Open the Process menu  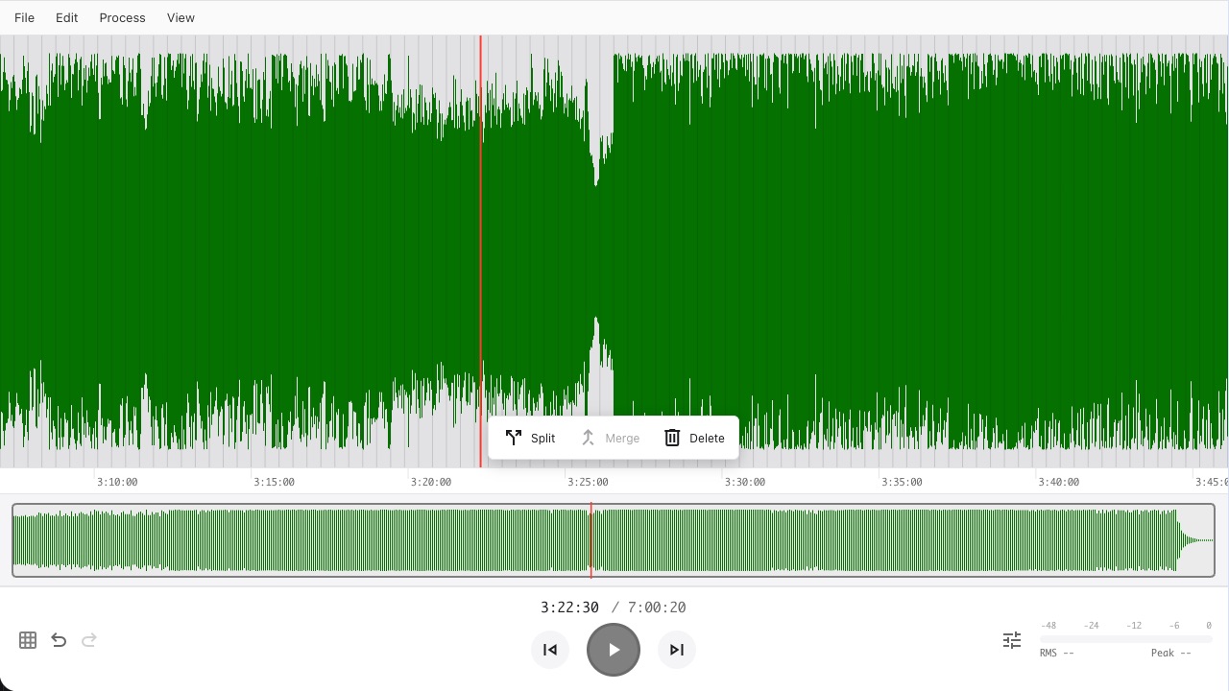click(x=122, y=17)
